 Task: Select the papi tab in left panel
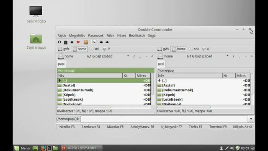tap(61, 64)
